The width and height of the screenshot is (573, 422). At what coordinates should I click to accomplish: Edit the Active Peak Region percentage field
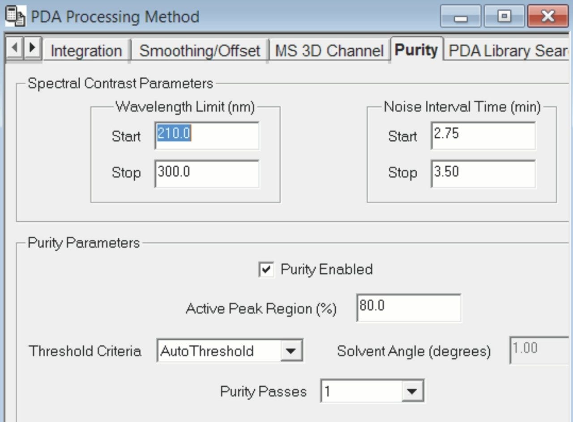point(407,308)
